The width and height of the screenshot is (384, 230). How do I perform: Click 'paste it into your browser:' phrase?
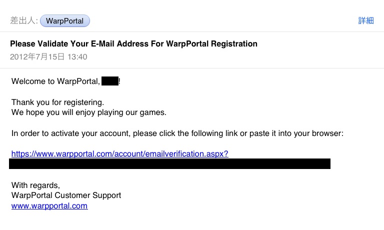(x=296, y=133)
